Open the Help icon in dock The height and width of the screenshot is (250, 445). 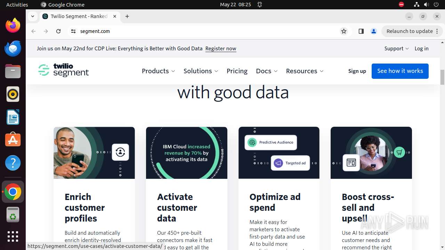[13, 163]
